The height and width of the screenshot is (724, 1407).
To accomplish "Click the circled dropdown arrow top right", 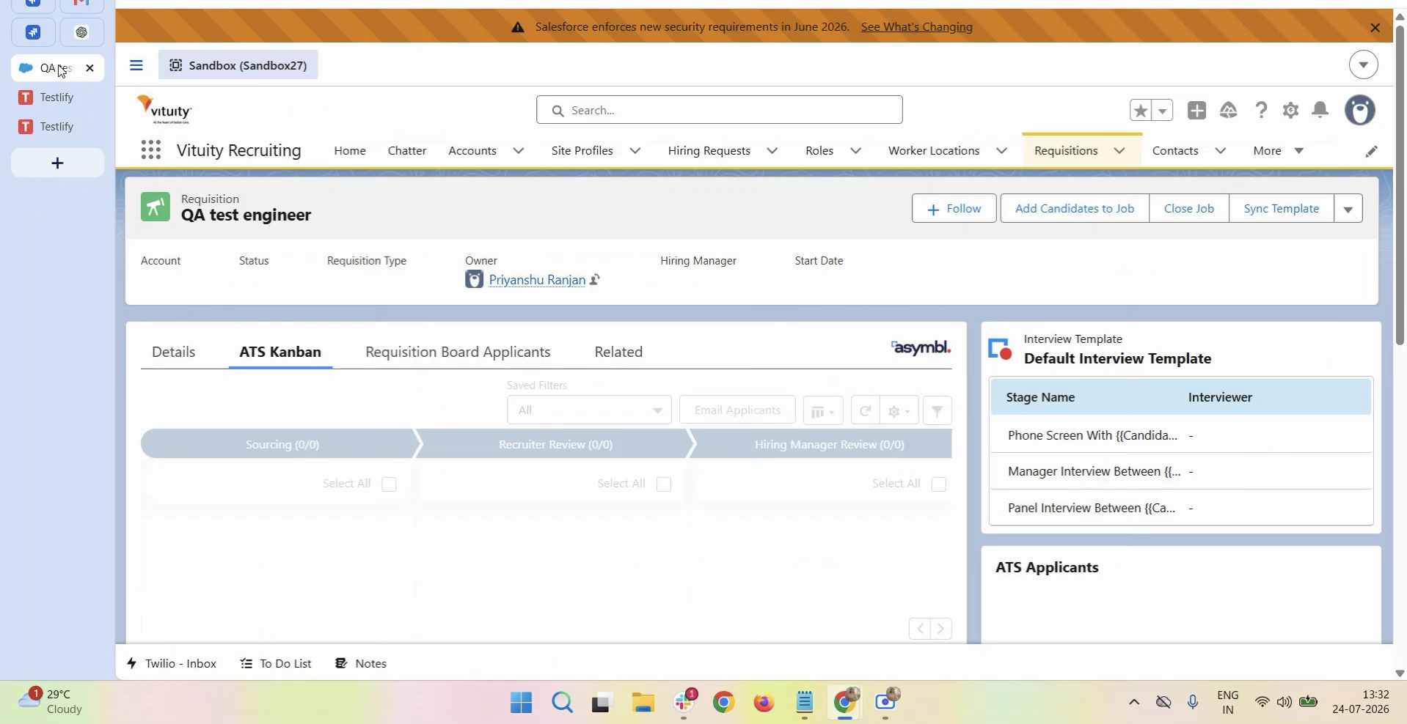I will (1363, 65).
